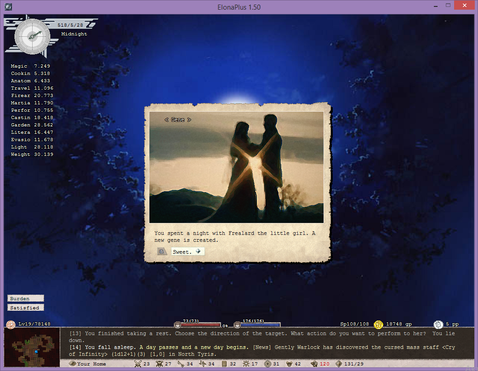Click the shield DV/PV icon 131/29

(x=339, y=364)
